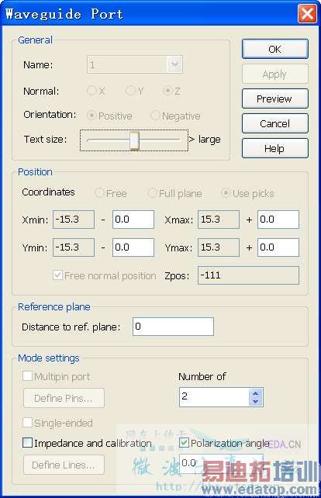Cancel the waveguide port dialog

275,123
